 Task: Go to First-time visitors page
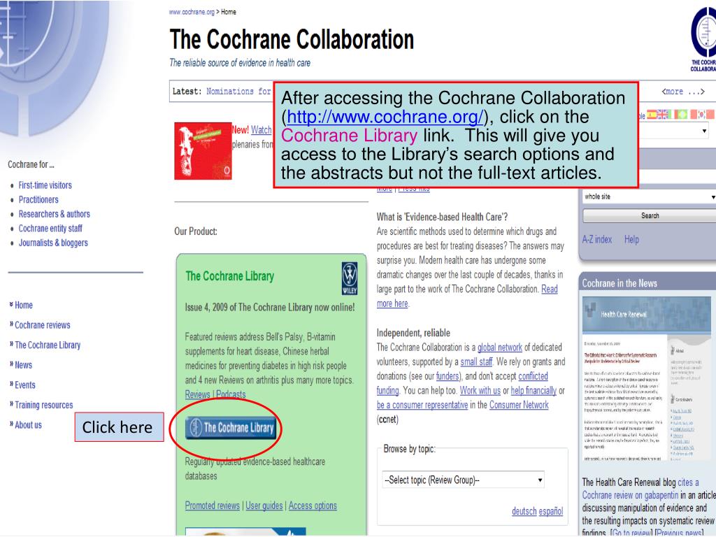coord(45,185)
